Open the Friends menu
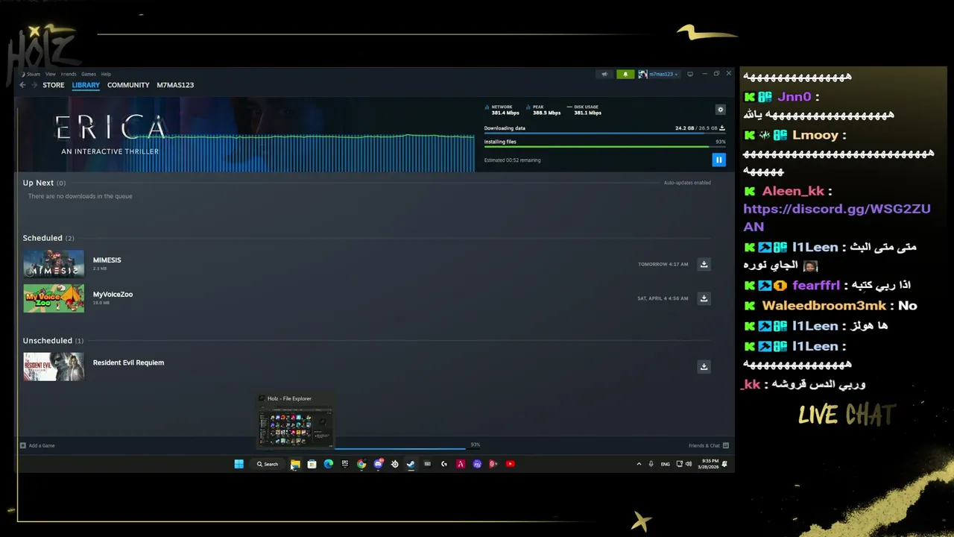 tap(69, 74)
